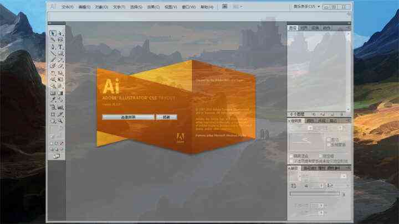Select the Shape Builder tool

pyautogui.click(x=53, y=86)
